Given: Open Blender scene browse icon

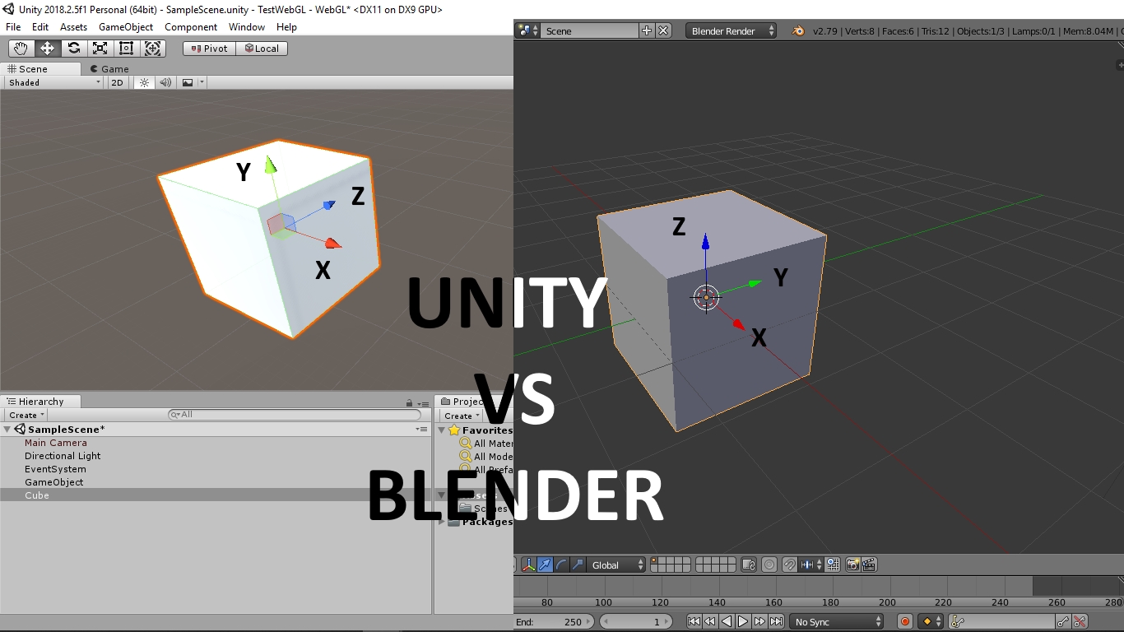Looking at the screenshot, I should click(527, 30).
